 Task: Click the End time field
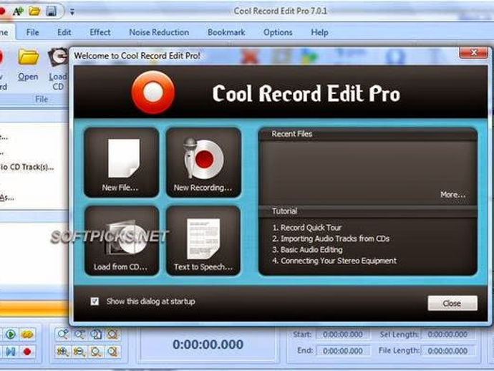point(343,351)
